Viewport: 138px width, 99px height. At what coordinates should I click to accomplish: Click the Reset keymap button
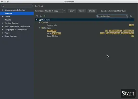pos(82,11)
